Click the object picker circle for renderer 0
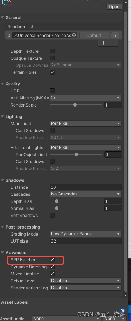This screenshot has height=321, width=131. click(74, 35)
